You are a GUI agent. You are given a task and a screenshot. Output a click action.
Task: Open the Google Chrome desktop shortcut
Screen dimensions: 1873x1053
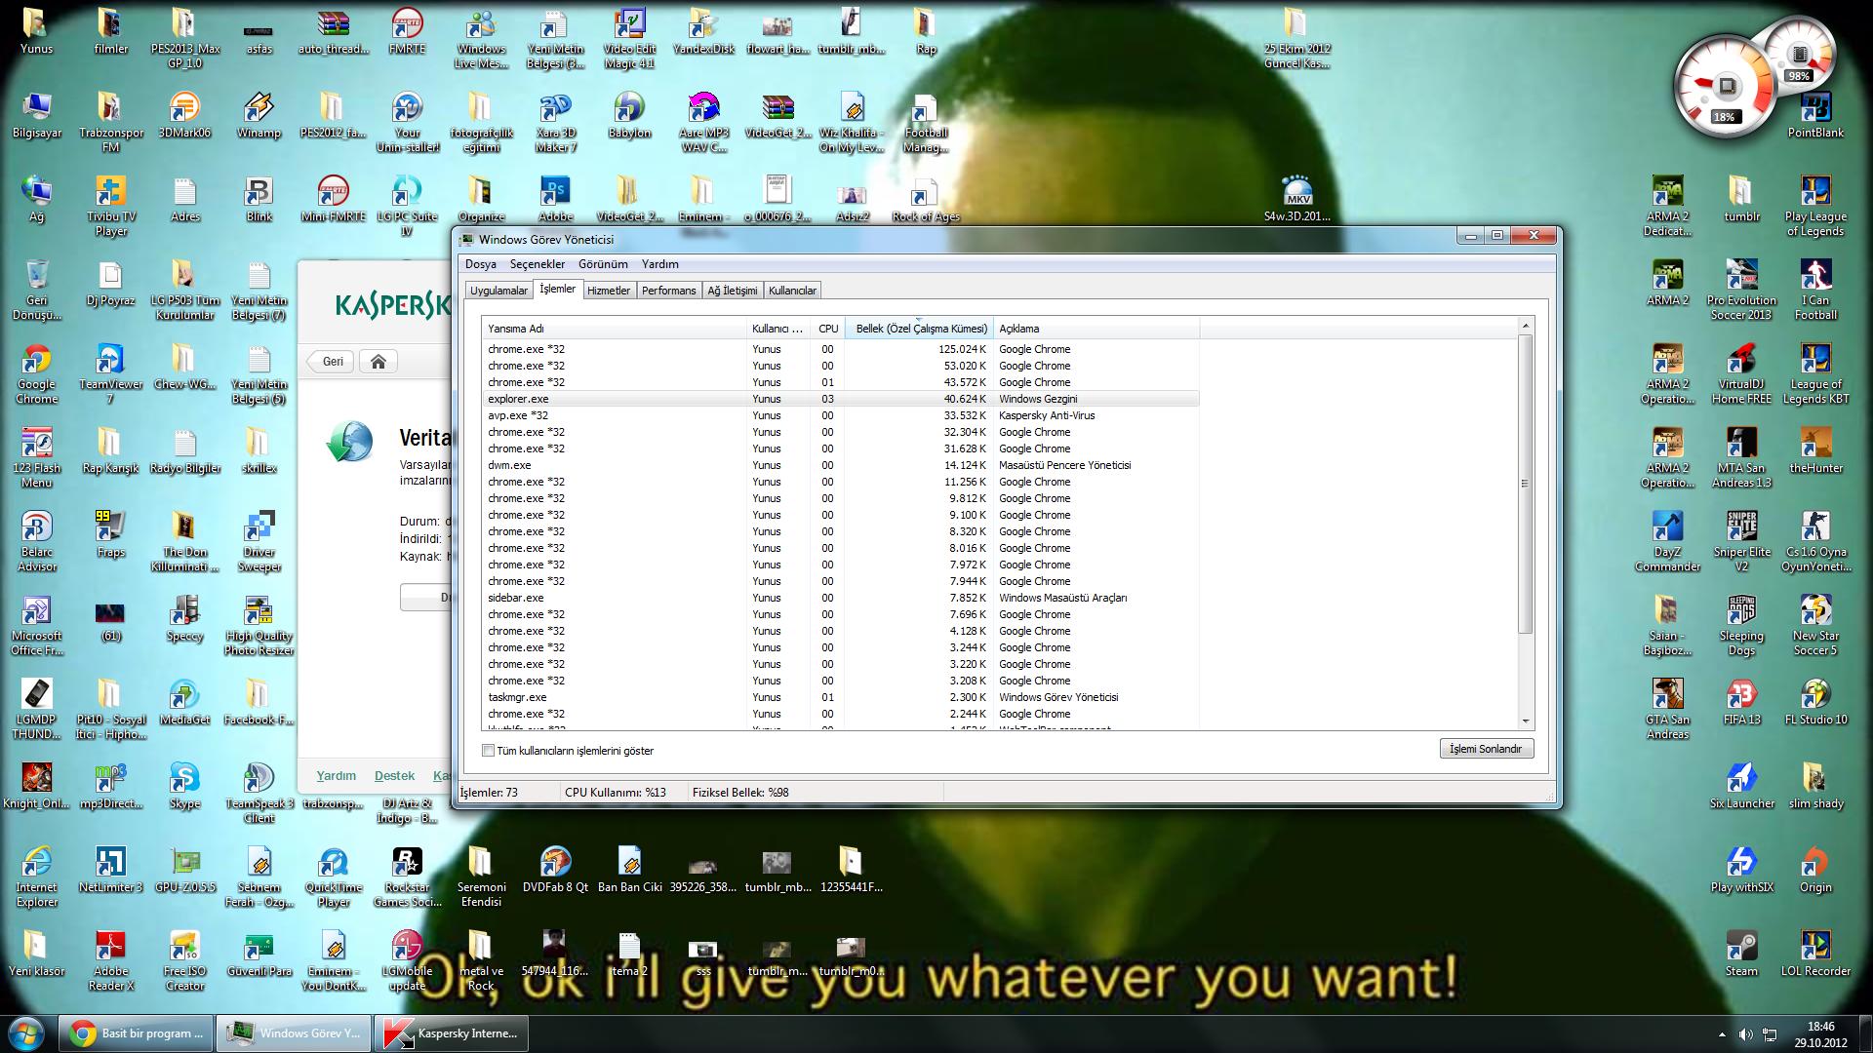[x=37, y=373]
